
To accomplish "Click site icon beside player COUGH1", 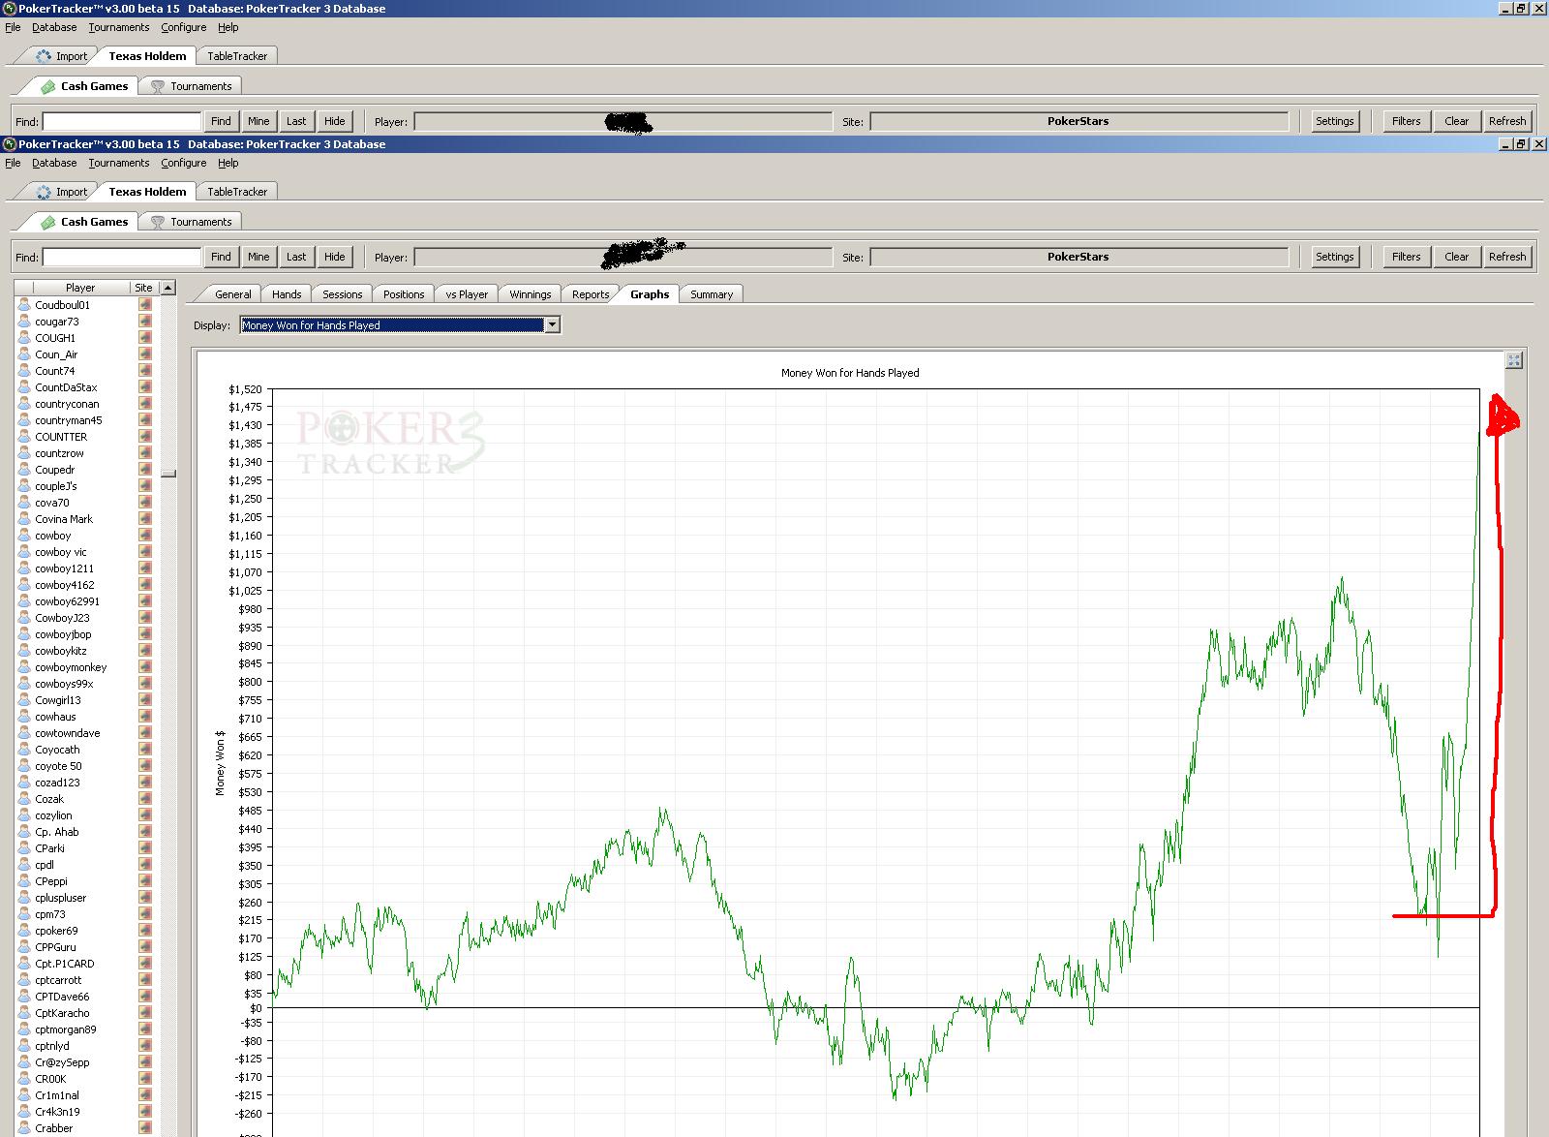I will pyautogui.click(x=145, y=338).
